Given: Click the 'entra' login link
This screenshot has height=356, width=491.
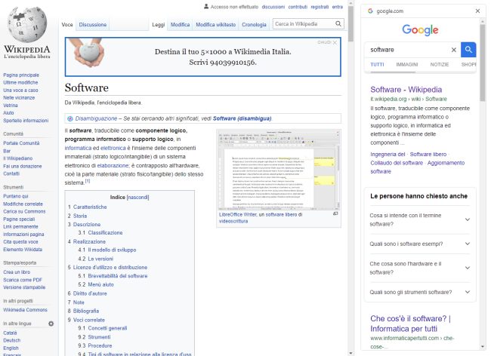Looking at the screenshot, I should (x=337, y=7).
